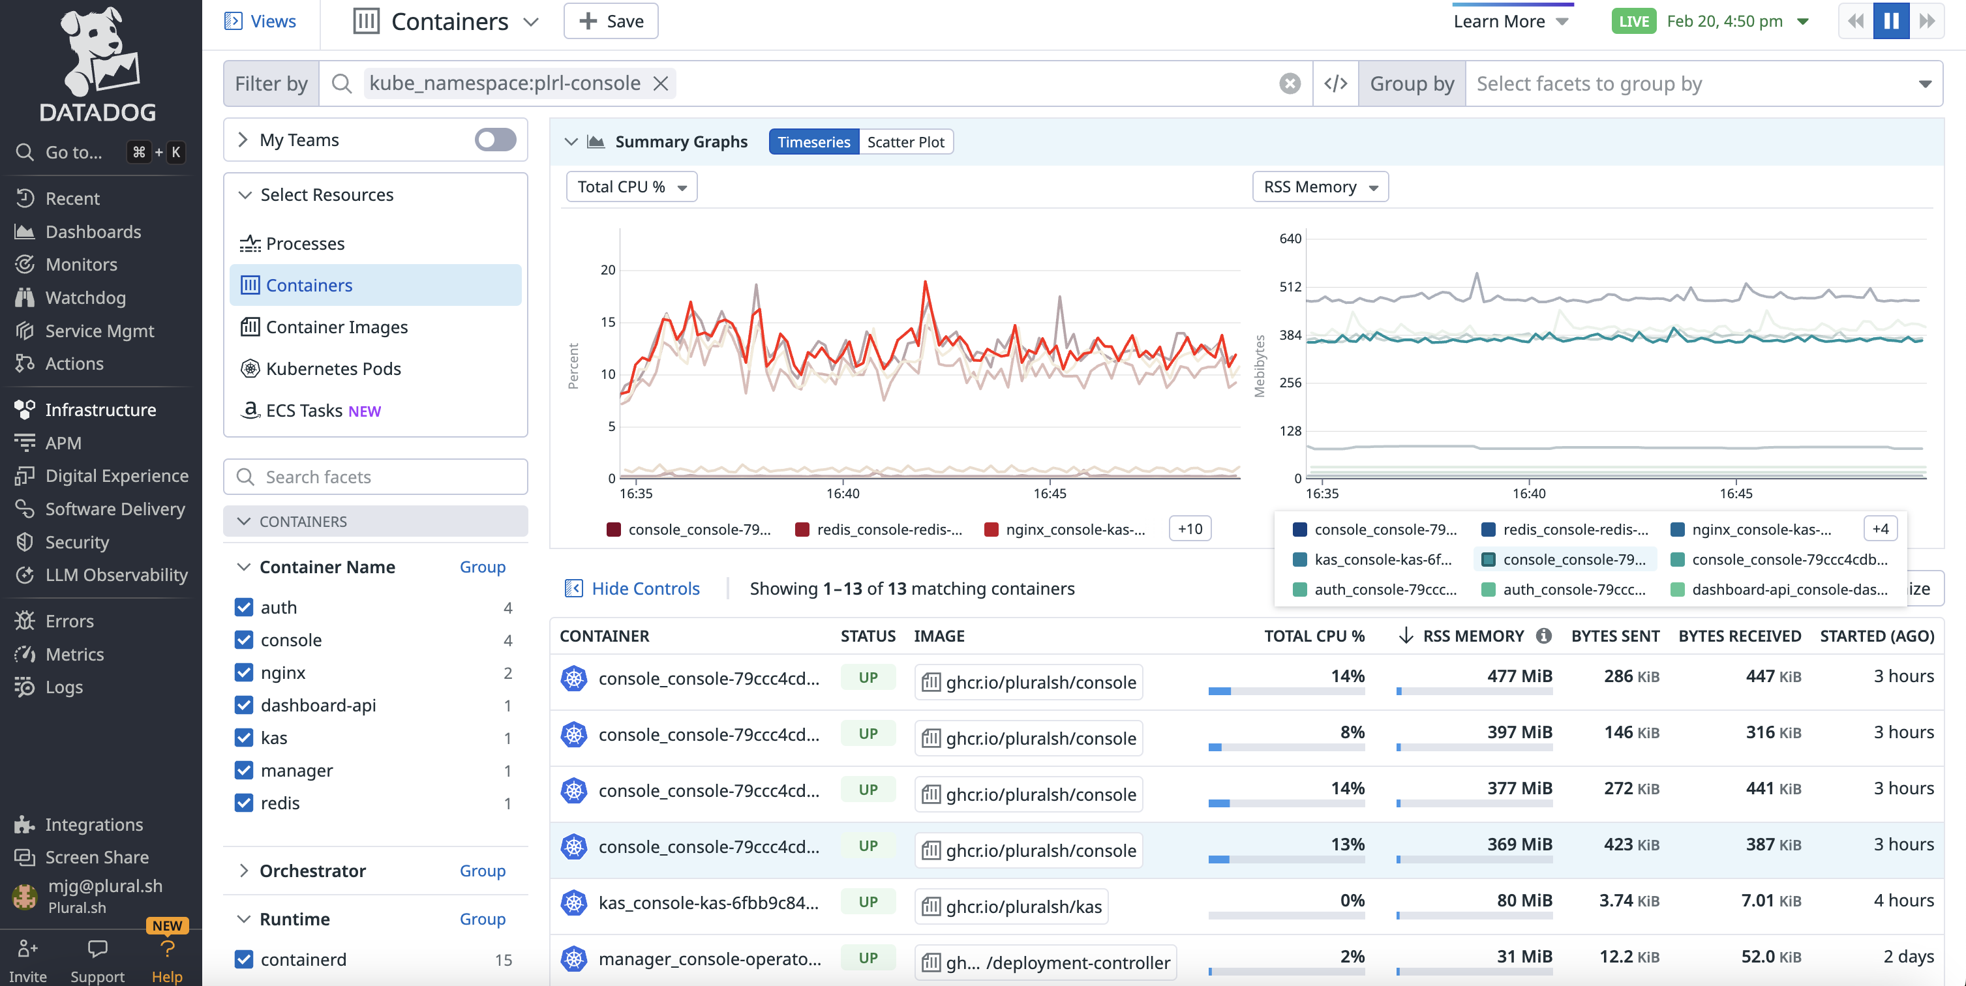Uncheck the auth container name
Viewport: 1966px width, 986px height.
(243, 608)
